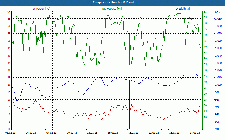The image size is (225, 140).
Task: Click the '-10' temperature axis value
Action: tap(8, 129)
